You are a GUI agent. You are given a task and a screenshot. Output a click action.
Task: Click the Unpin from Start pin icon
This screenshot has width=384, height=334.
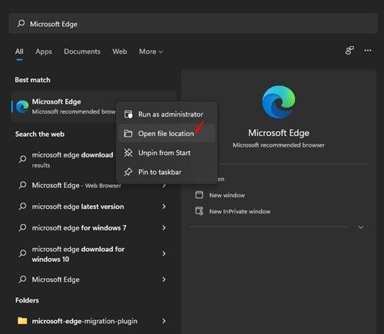(128, 153)
